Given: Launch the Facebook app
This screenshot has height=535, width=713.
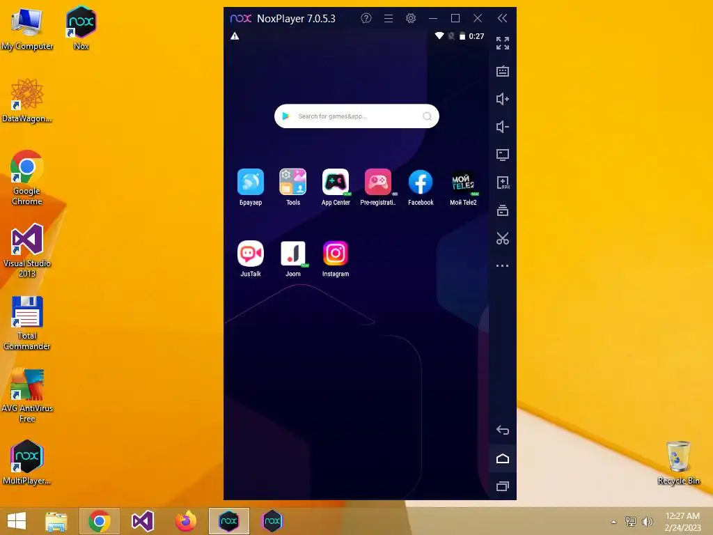Looking at the screenshot, I should tap(421, 182).
